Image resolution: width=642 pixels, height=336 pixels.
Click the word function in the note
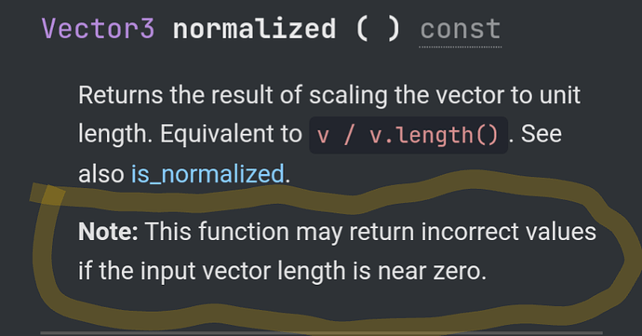(x=244, y=232)
